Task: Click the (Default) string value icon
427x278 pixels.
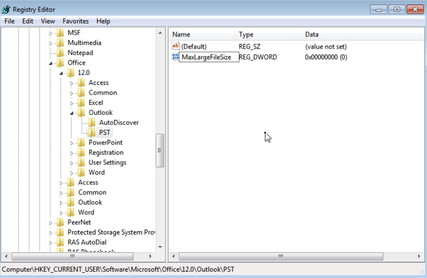Action: [x=175, y=46]
